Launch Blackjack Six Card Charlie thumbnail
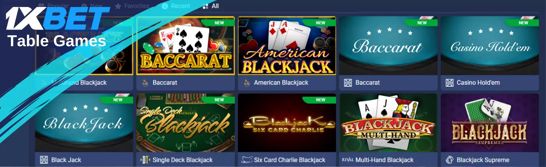This screenshot has height=167, width=546. pyautogui.click(x=287, y=123)
